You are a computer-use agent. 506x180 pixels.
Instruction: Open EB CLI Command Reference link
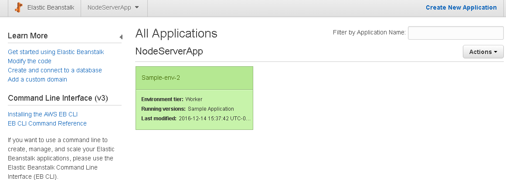(x=47, y=123)
